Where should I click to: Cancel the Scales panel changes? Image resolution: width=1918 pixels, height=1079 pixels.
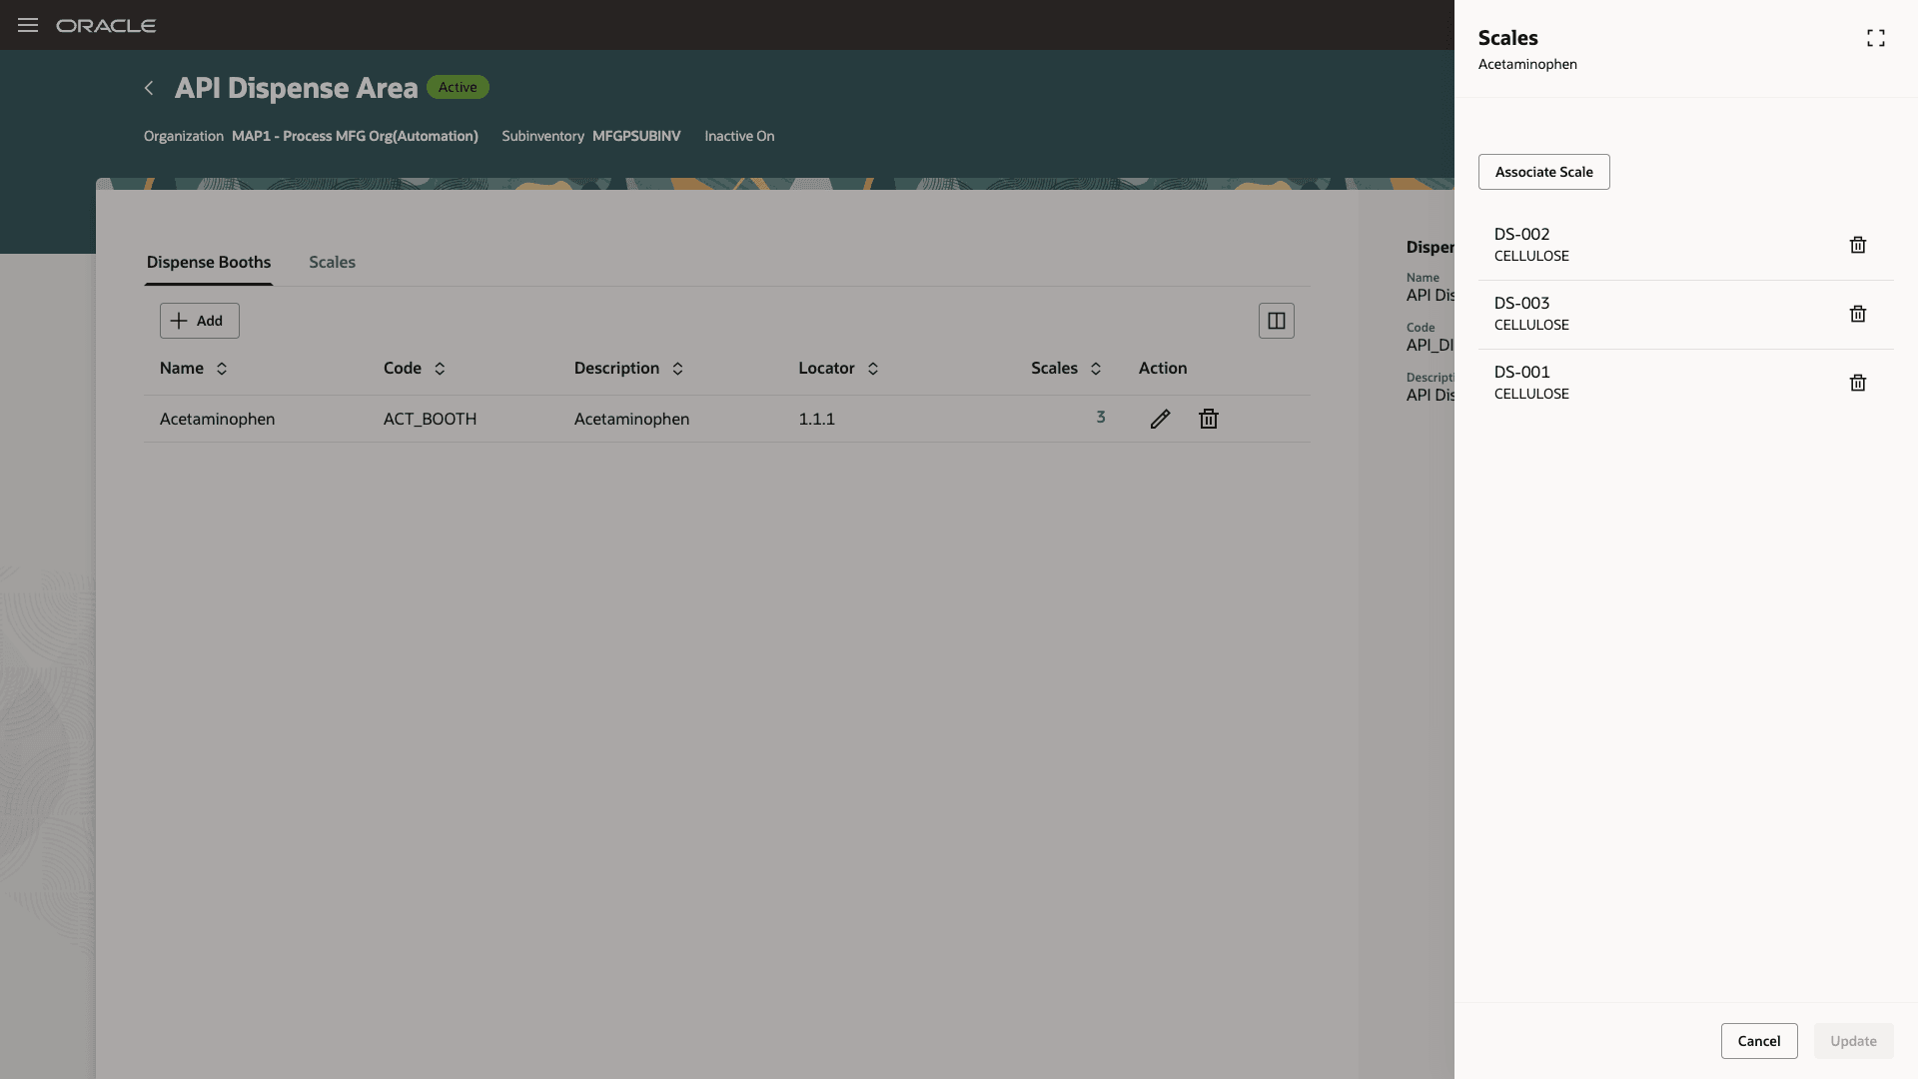1758,1041
